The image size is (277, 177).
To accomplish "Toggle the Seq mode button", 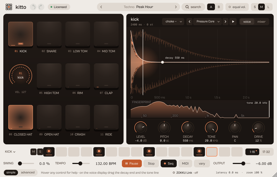I will click(168, 163).
